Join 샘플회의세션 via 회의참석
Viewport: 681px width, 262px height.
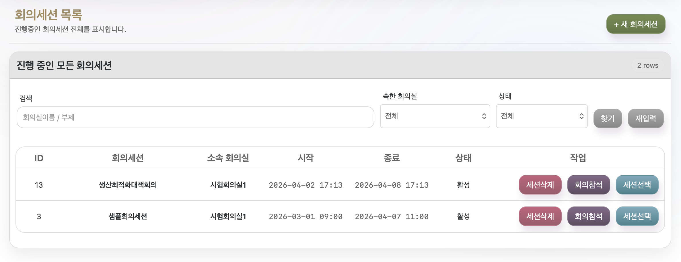coord(588,216)
